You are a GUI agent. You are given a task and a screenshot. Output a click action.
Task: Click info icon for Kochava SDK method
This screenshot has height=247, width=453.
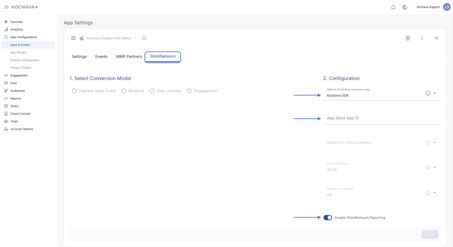(428, 93)
